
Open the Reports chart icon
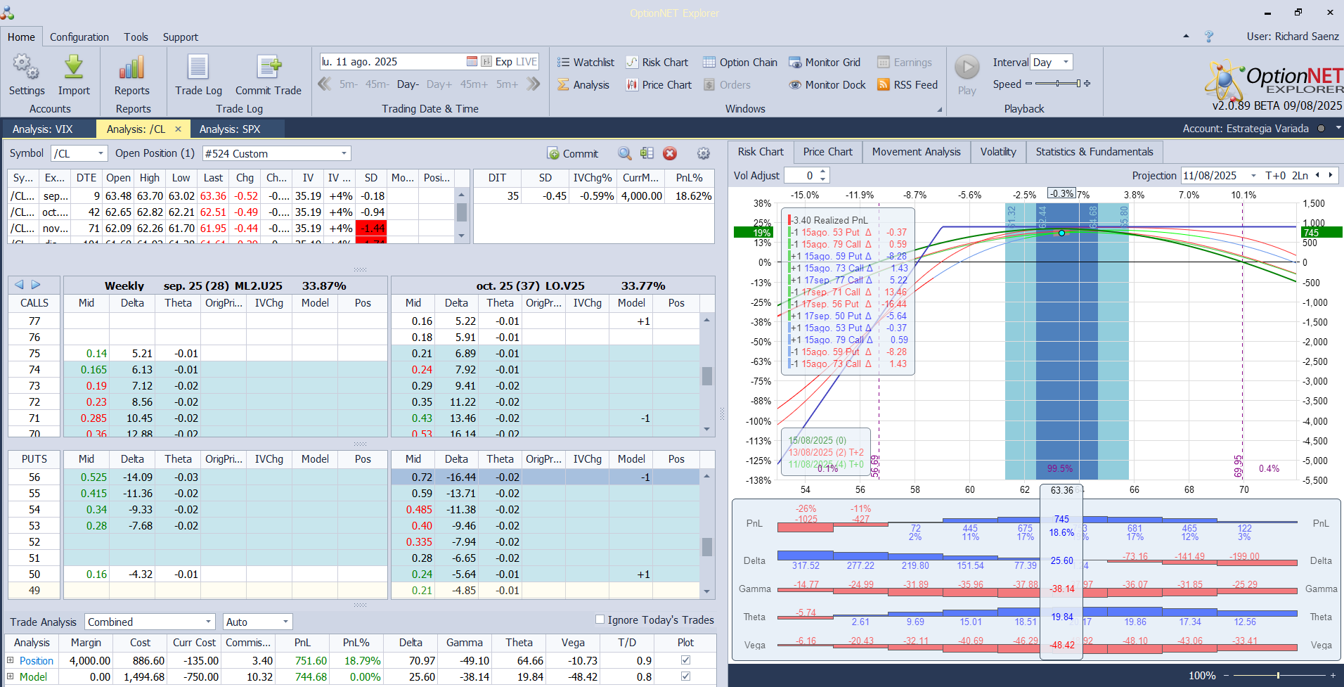pos(131,69)
